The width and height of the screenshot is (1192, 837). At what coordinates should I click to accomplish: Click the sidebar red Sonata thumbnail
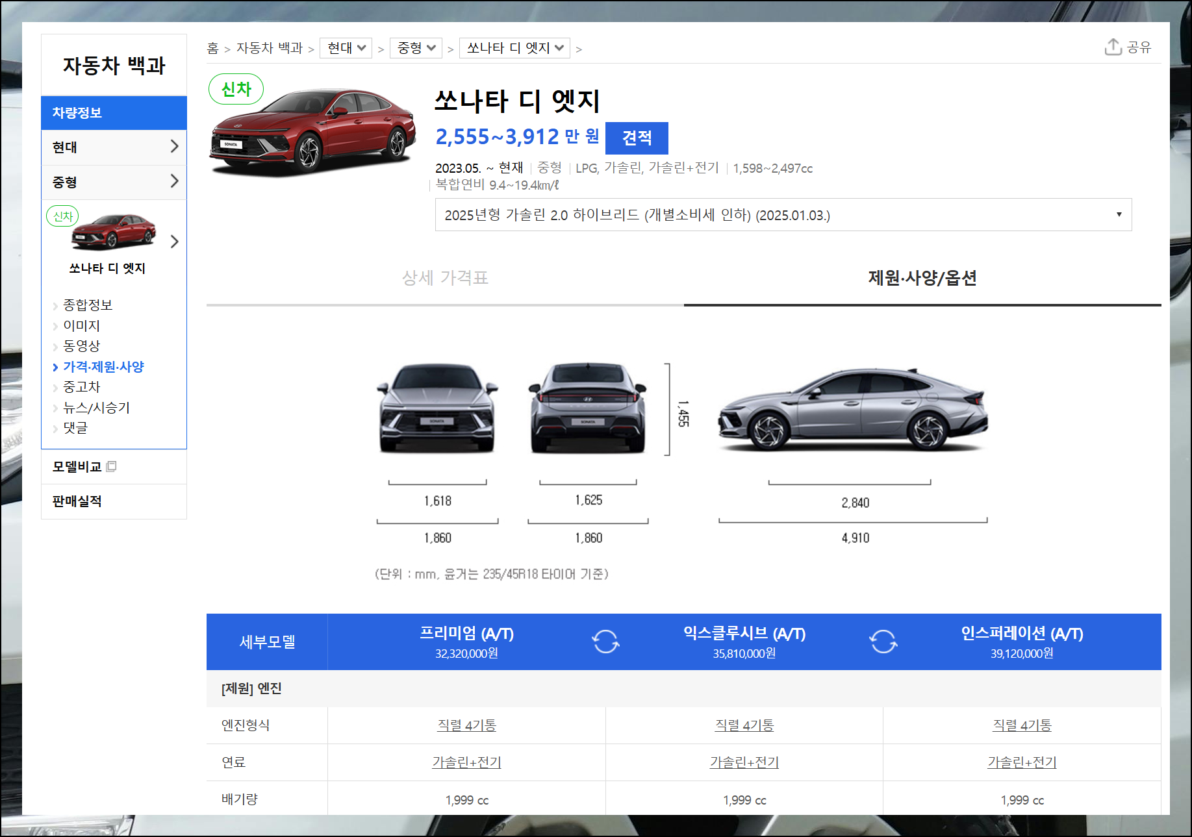[114, 232]
